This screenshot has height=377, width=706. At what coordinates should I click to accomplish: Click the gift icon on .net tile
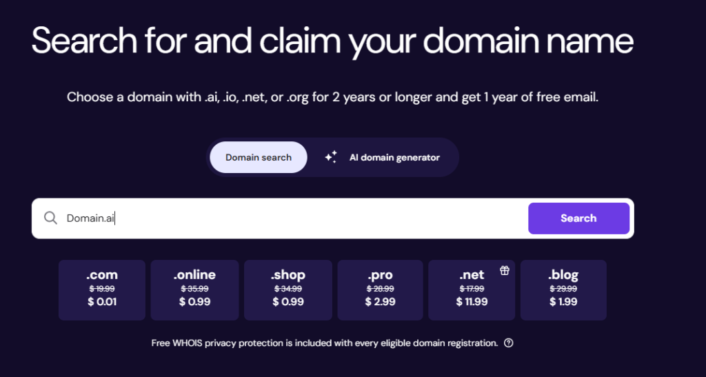tap(505, 271)
